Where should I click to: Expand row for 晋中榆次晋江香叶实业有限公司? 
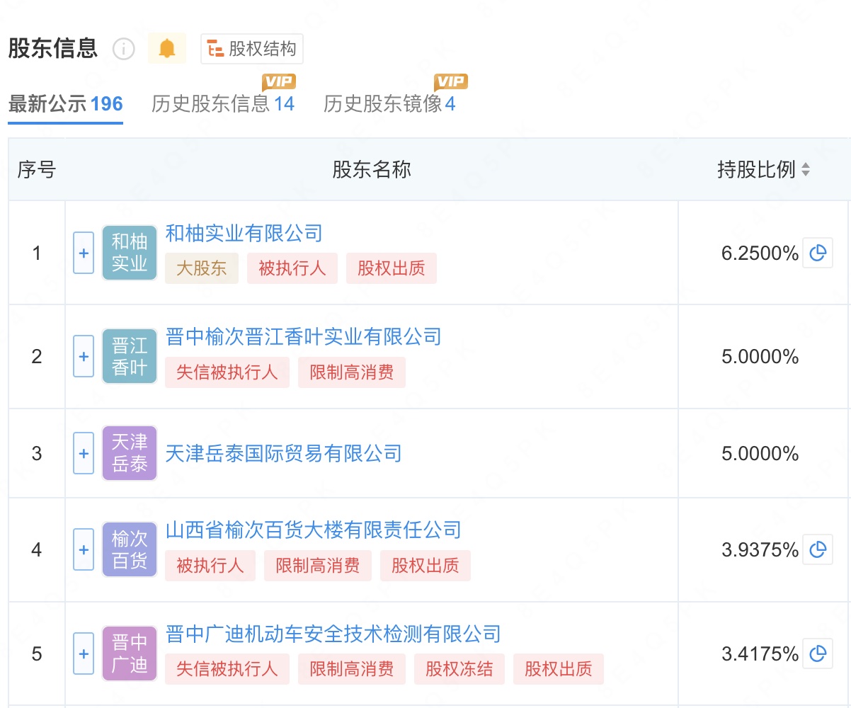84,356
